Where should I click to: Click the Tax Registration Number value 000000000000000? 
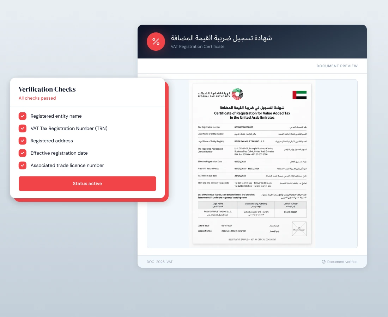(244, 127)
